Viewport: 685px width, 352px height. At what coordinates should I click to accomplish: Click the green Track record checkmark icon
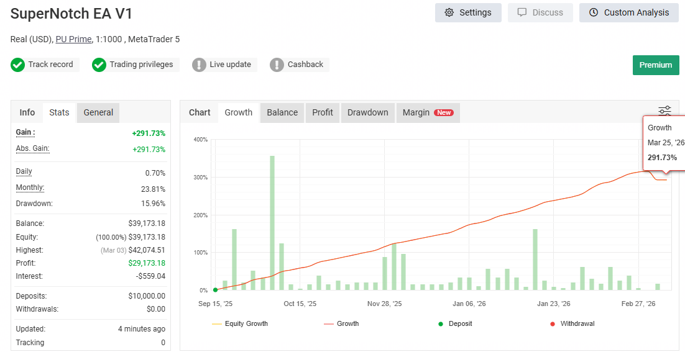click(18, 65)
